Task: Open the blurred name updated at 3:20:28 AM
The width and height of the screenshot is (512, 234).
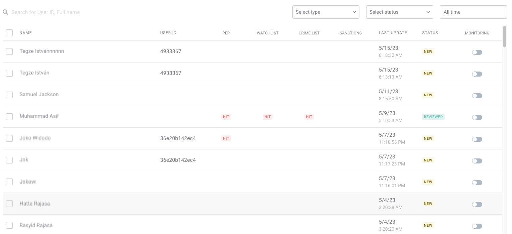Action: point(35,204)
